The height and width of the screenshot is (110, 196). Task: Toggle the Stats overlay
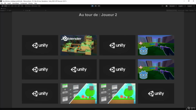coord(187,10)
